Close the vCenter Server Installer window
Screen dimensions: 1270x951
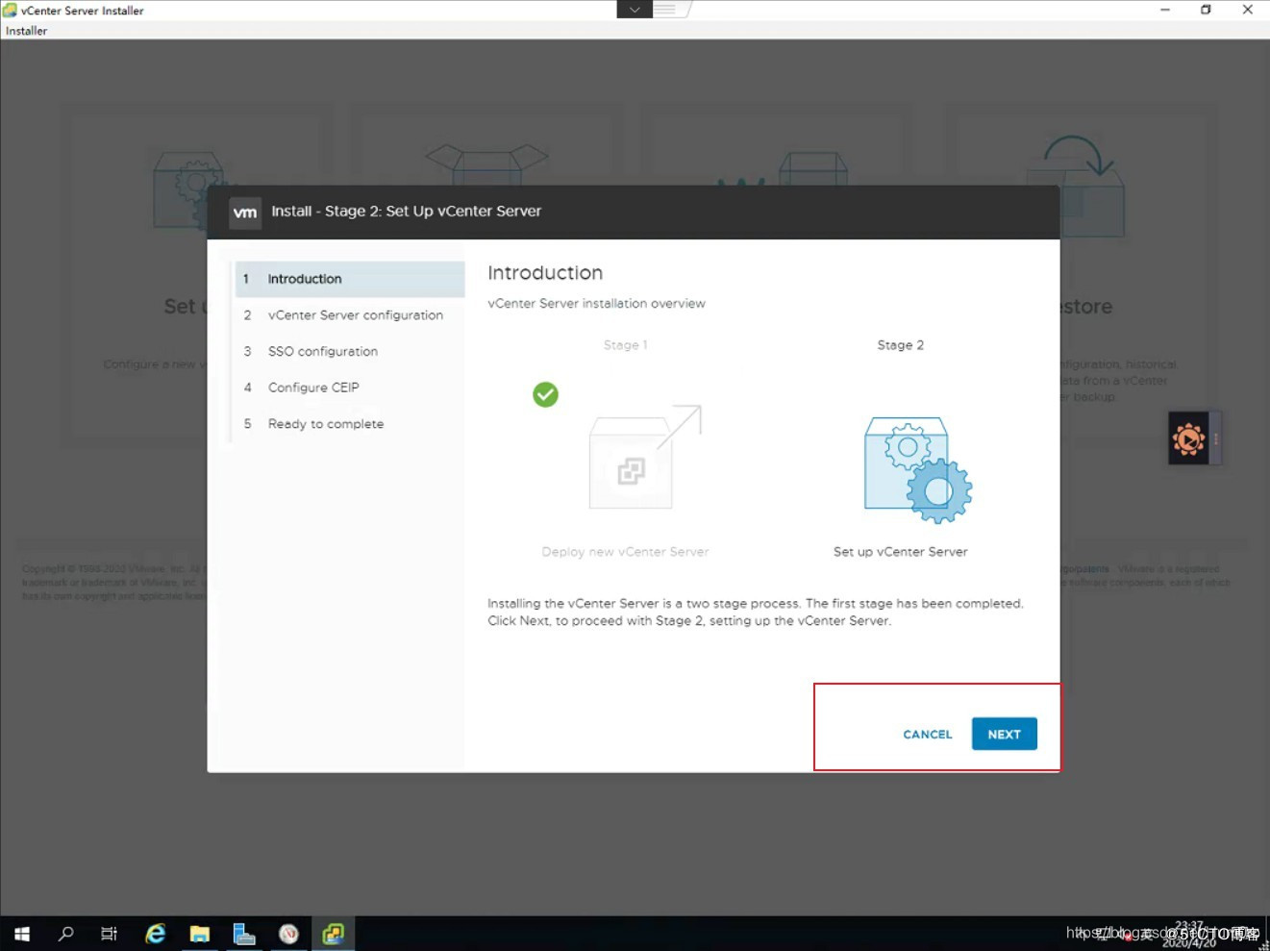coord(1247,10)
